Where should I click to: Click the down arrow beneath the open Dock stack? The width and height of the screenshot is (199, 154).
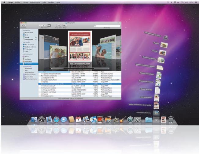156,120
